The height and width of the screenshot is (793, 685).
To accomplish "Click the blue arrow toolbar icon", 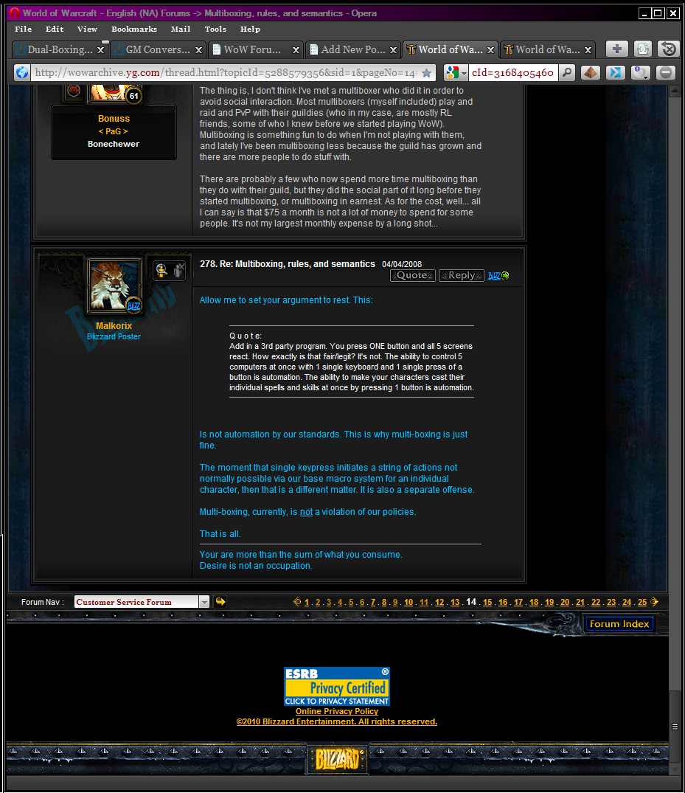I will 615,73.
